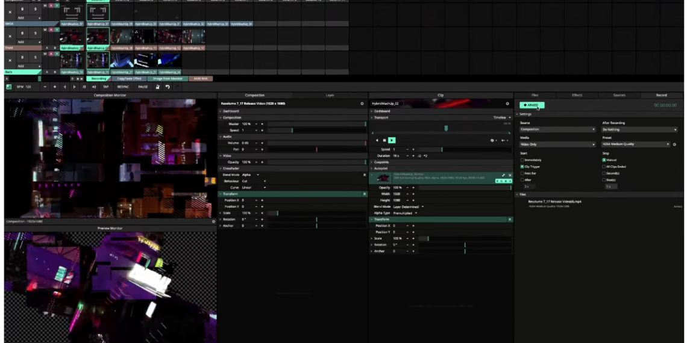Open the Layer tab

coord(330,95)
